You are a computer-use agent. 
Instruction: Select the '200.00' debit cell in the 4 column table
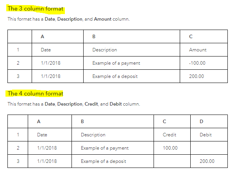209,161
